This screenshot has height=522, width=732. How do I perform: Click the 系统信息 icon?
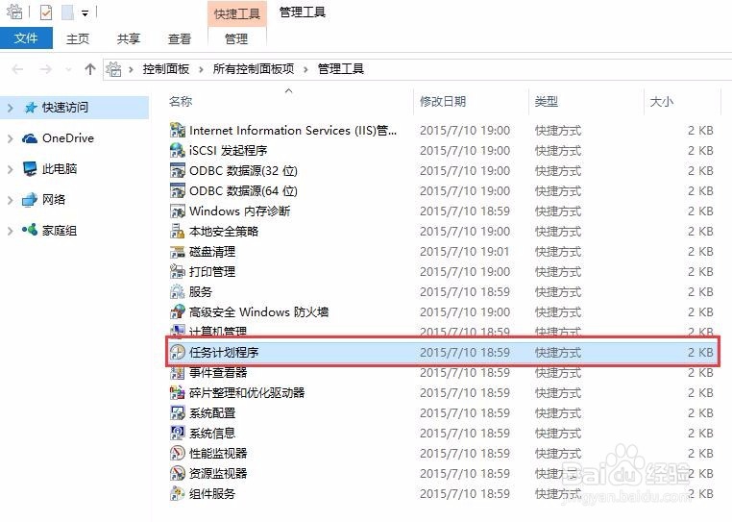(178, 433)
